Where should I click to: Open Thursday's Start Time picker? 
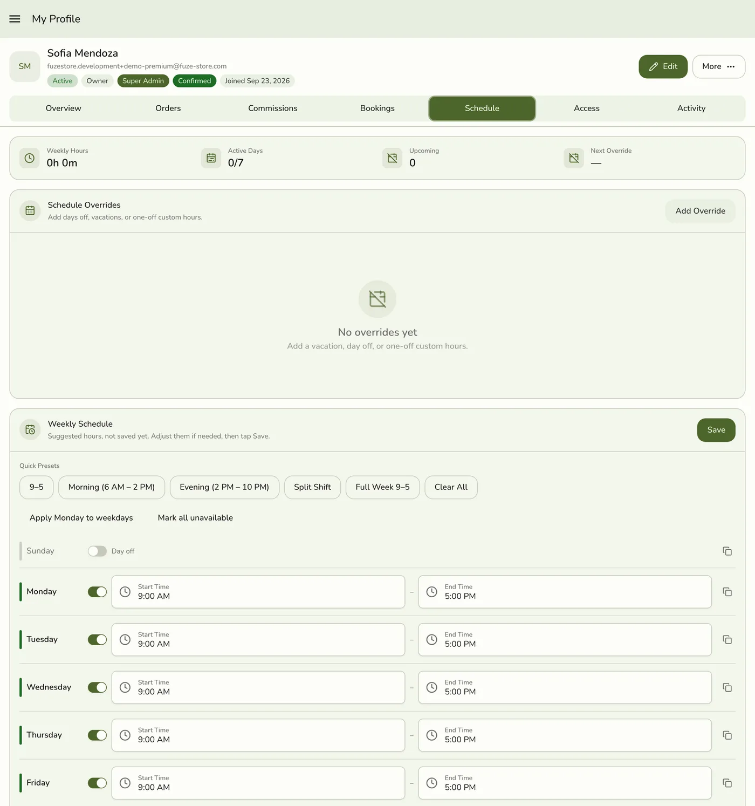click(x=258, y=735)
